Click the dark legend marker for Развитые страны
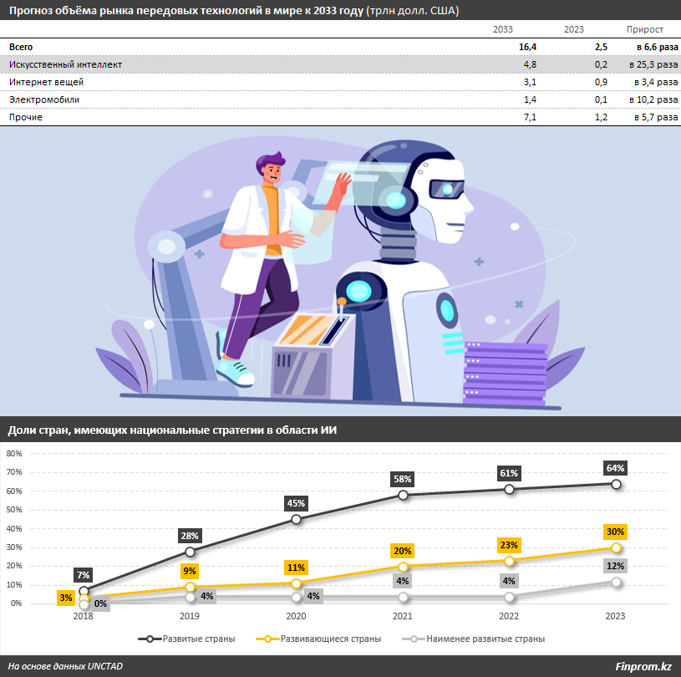This screenshot has width=681, height=677. (150, 639)
